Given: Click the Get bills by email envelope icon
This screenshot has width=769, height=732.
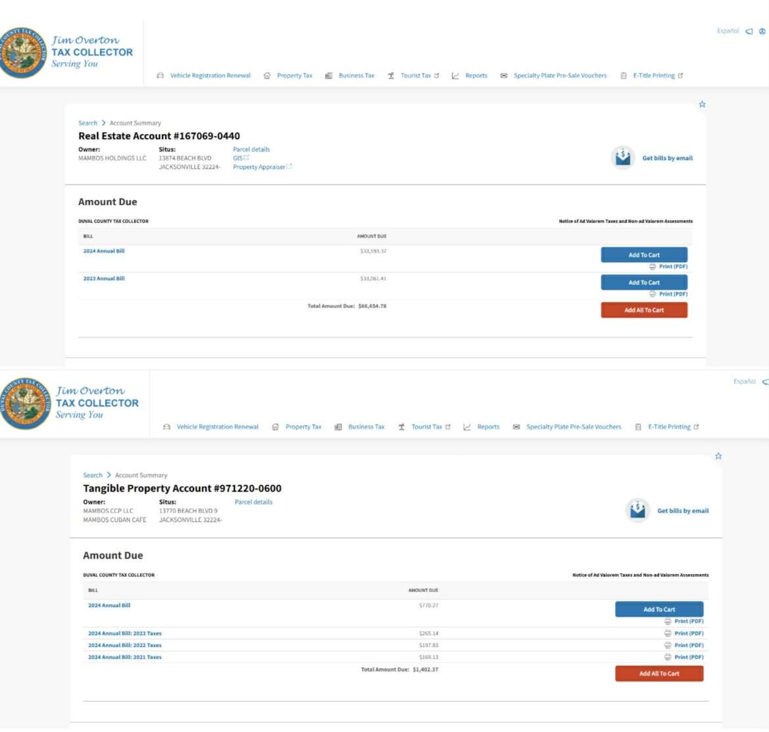Looking at the screenshot, I should point(622,158).
